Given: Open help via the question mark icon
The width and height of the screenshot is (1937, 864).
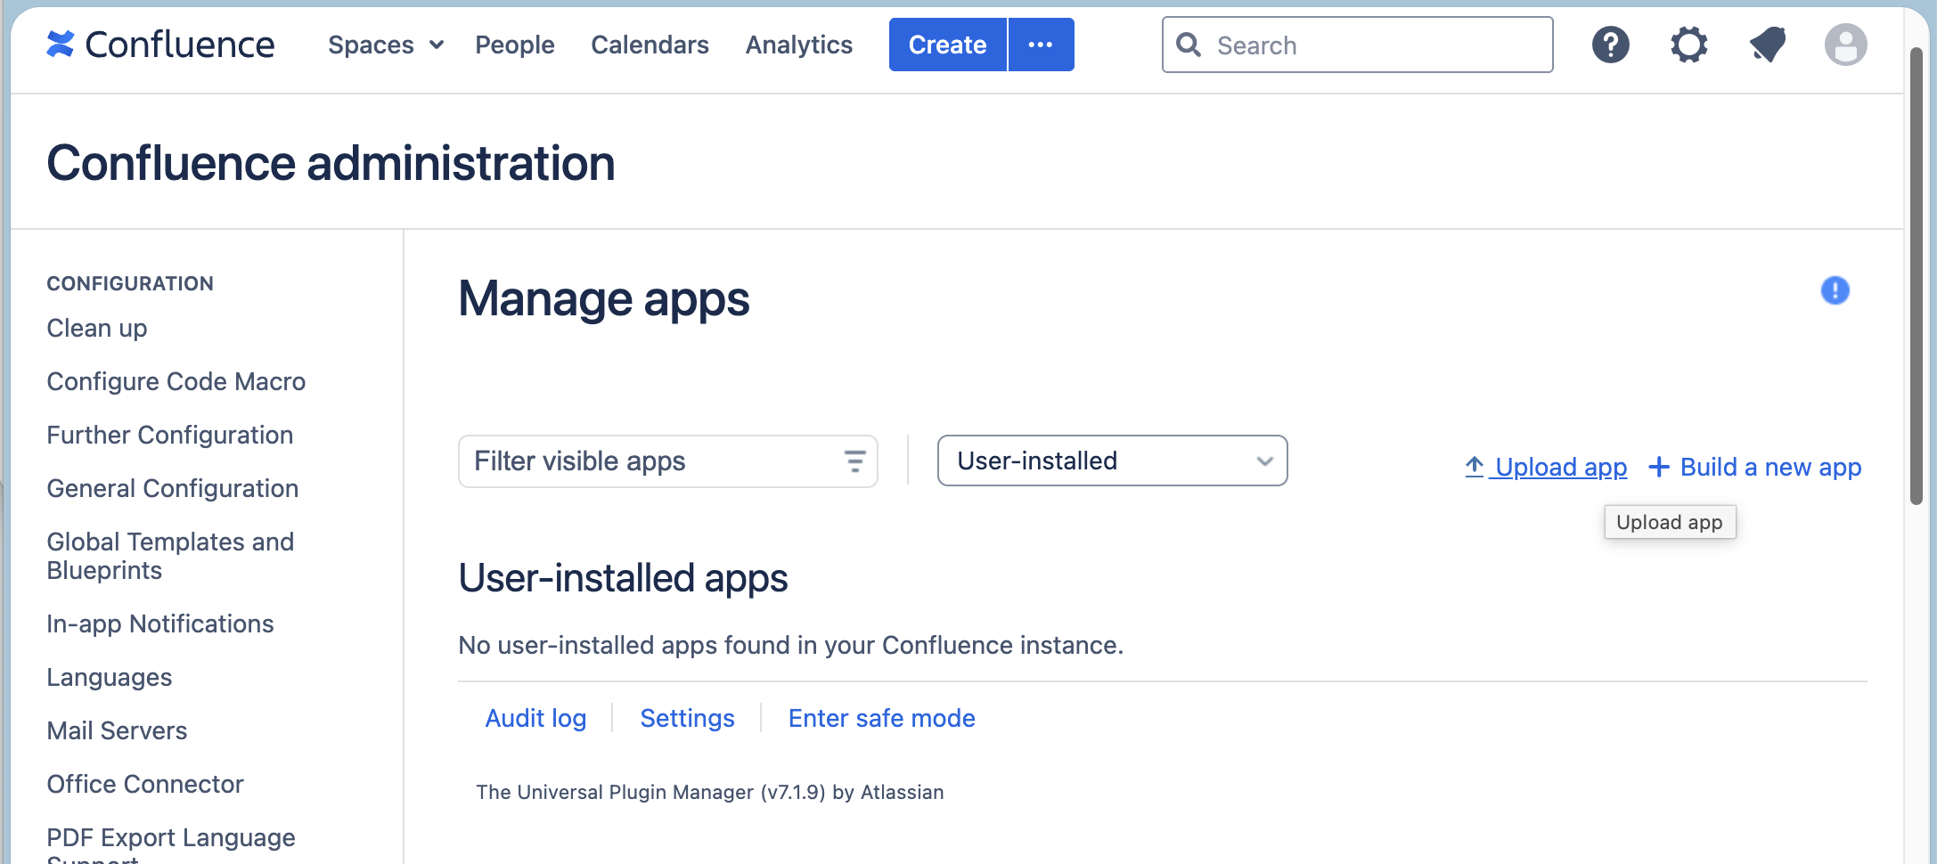Looking at the screenshot, I should click(x=1610, y=45).
